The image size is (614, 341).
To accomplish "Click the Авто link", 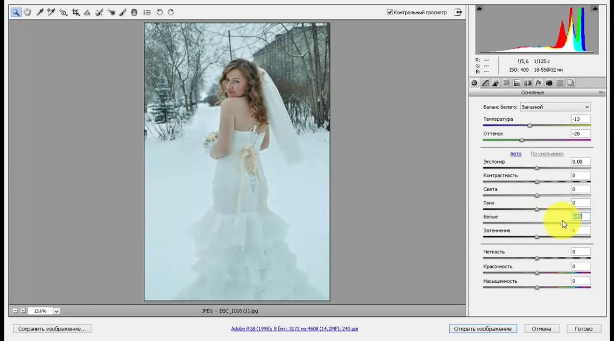I will coord(516,153).
